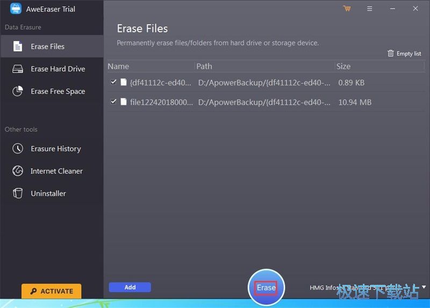Select the Erase Hard Drive disk icon
Viewport: 430px width, 308px height.
(x=18, y=69)
